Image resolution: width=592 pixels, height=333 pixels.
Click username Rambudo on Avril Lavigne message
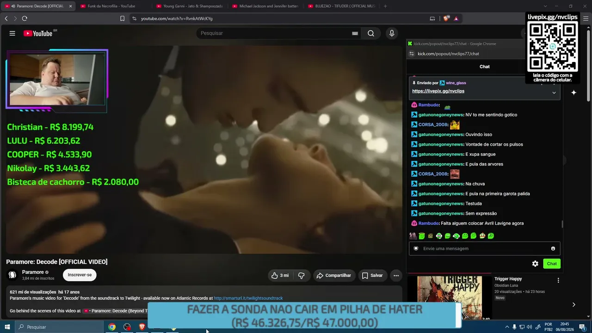pos(429,223)
